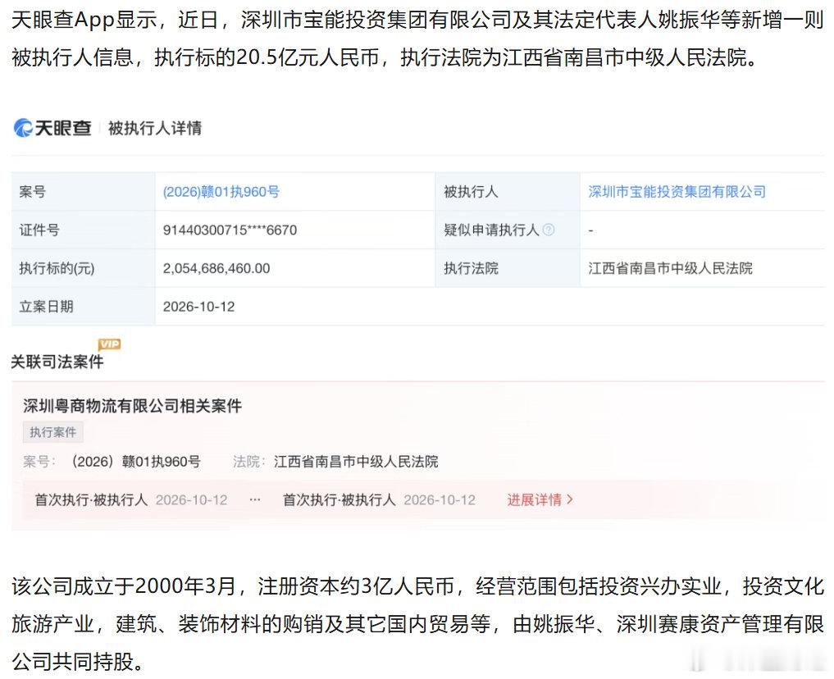Image resolution: width=834 pixels, height=679 pixels.
Task: Select the 证件号 value 91440300715****6670
Action: [230, 230]
